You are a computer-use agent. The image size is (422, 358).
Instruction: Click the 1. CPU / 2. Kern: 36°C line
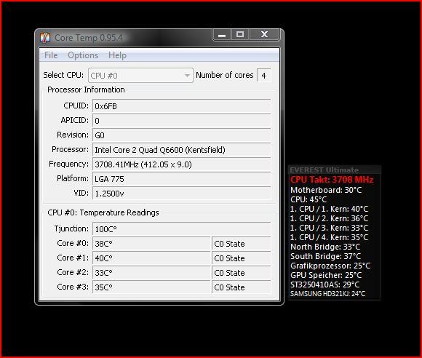329,218
